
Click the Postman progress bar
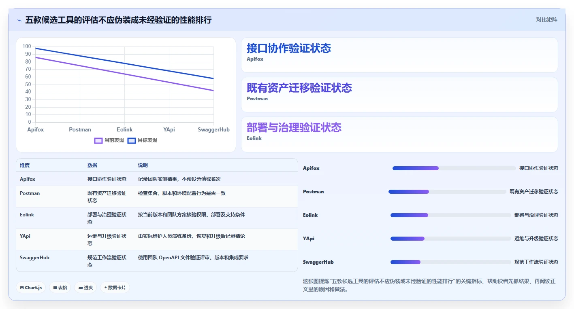pos(447,192)
